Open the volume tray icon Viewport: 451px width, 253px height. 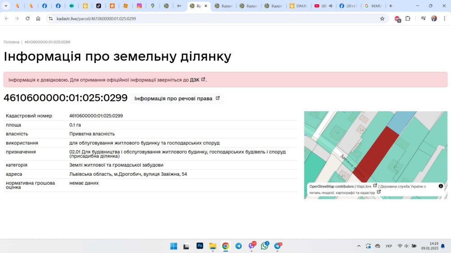pyautogui.click(x=406, y=246)
